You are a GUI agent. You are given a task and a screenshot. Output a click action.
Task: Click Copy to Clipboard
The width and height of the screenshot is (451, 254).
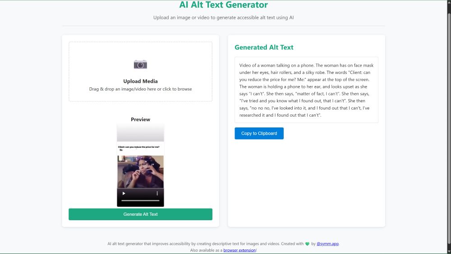point(259,133)
